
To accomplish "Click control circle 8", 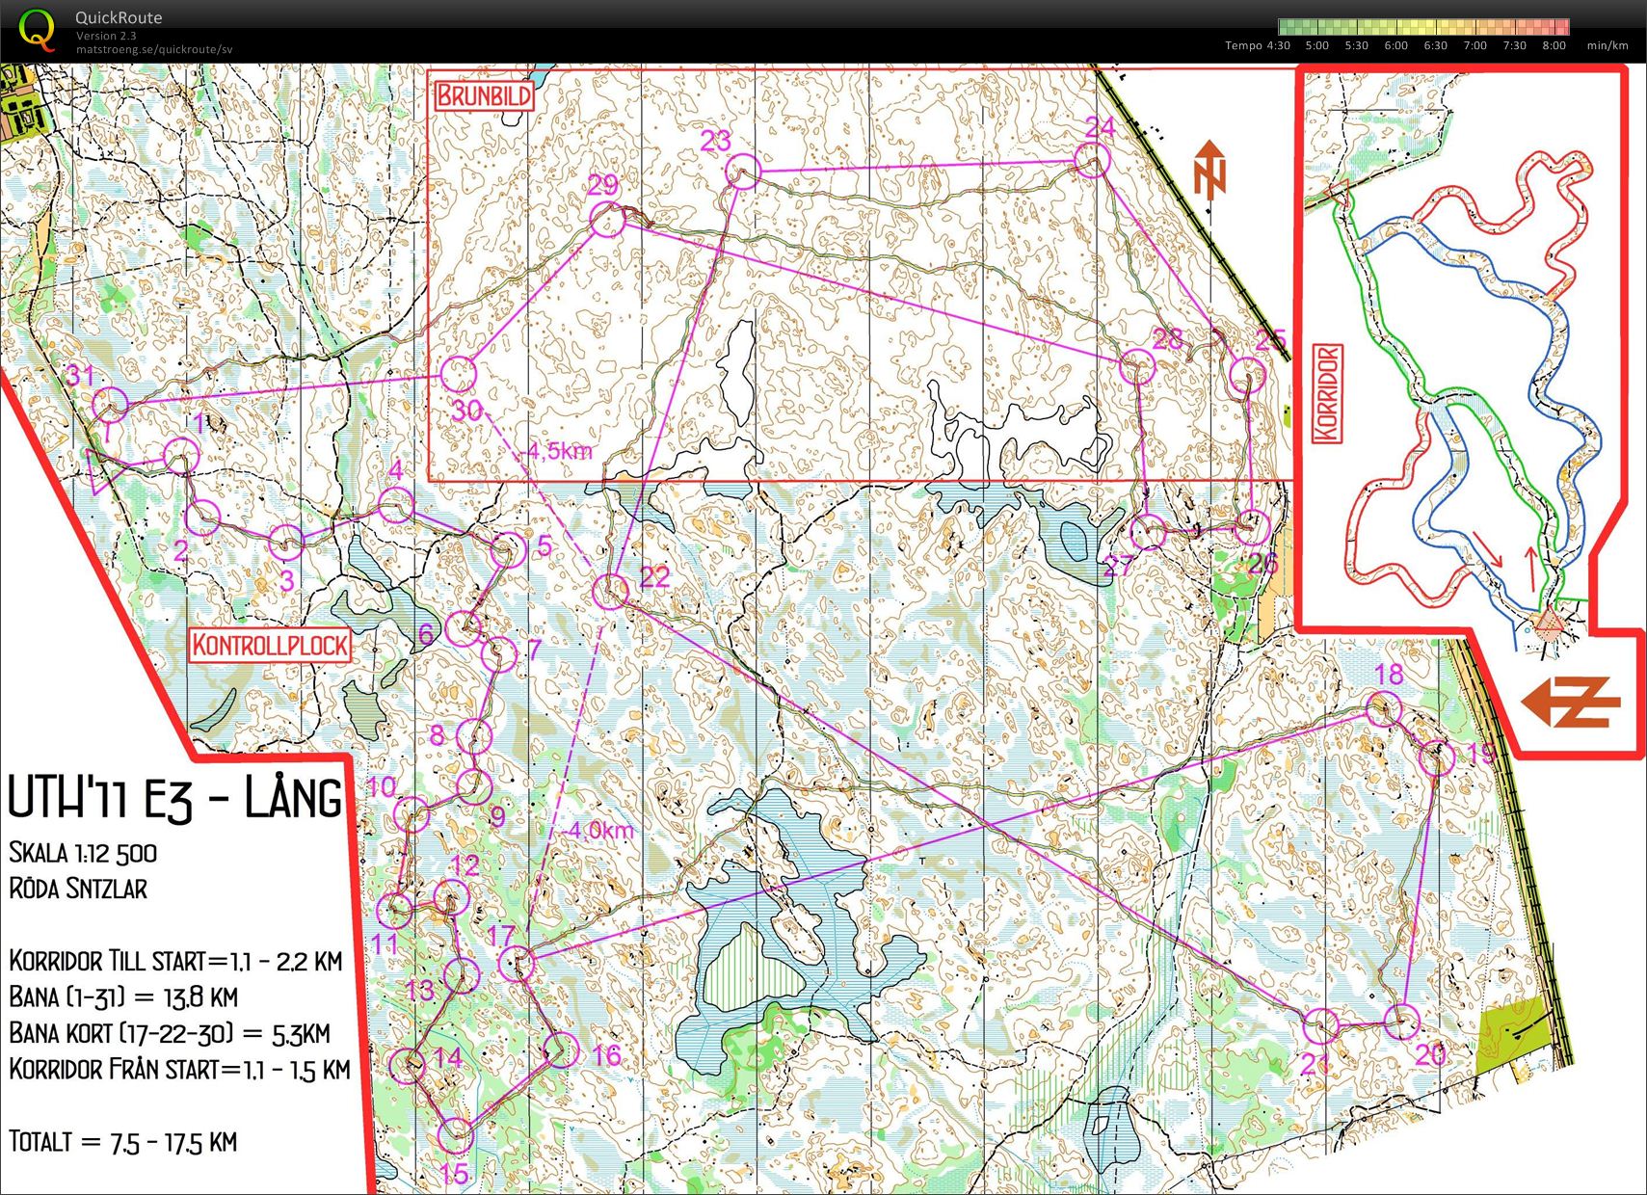I will coord(473,737).
